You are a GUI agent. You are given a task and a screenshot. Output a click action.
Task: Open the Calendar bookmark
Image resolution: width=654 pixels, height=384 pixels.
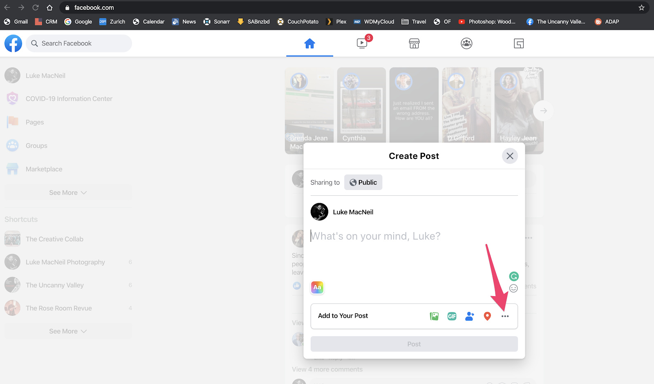click(149, 22)
